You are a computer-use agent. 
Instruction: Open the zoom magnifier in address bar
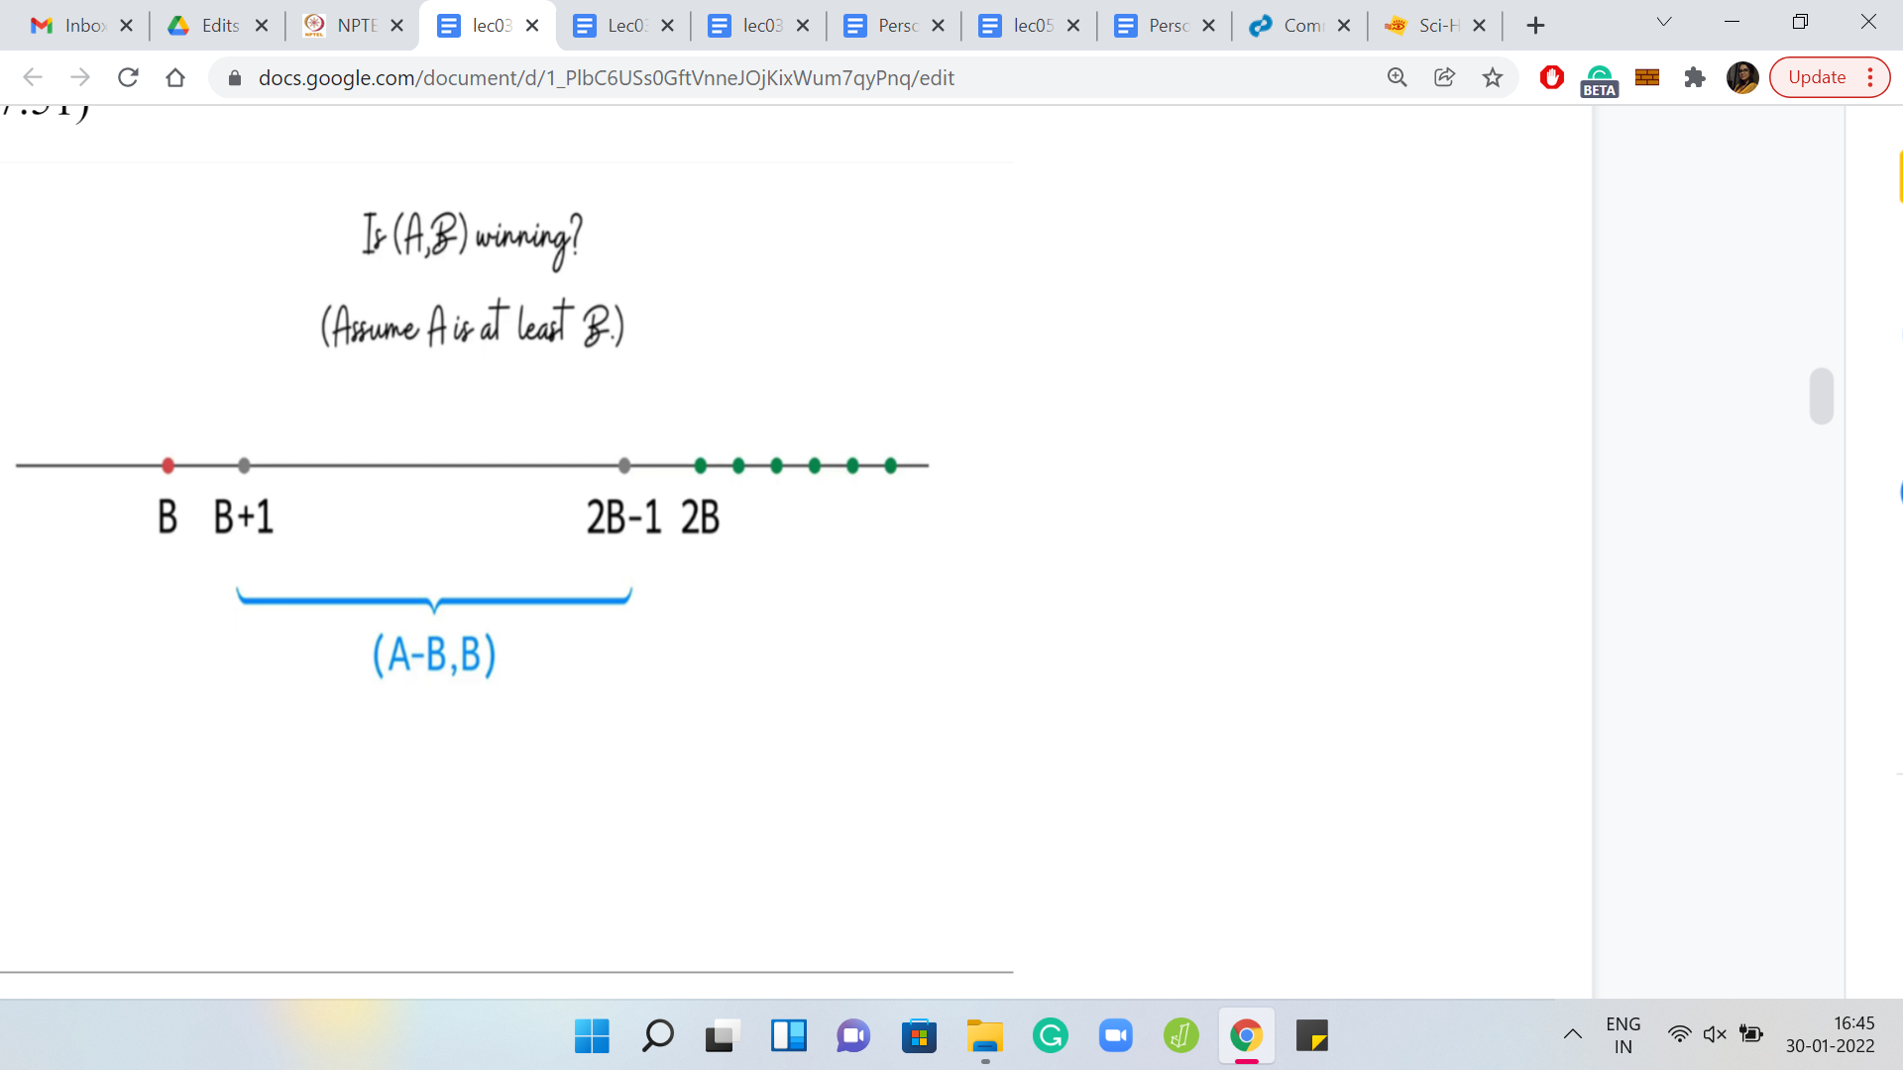[x=1397, y=77]
